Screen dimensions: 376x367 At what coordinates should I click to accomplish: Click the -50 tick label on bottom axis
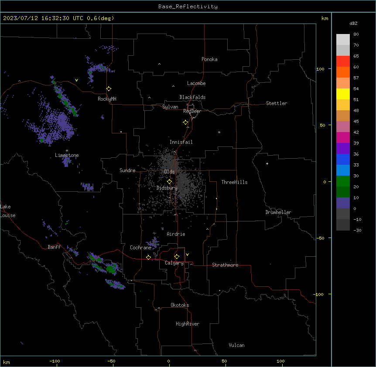point(111,361)
